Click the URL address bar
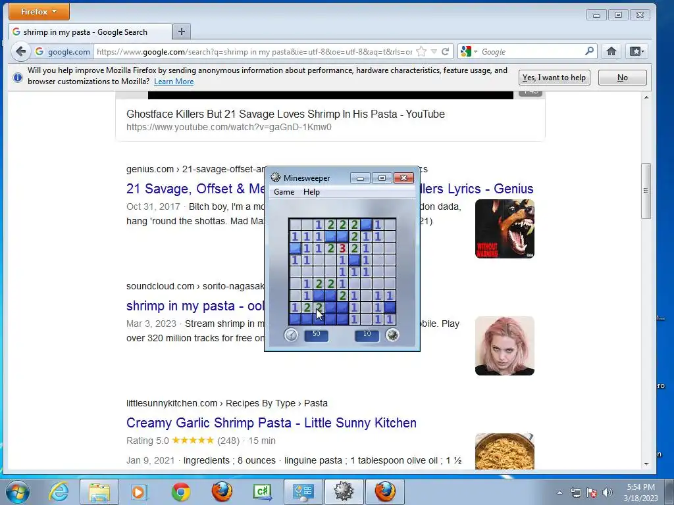 pos(253,52)
